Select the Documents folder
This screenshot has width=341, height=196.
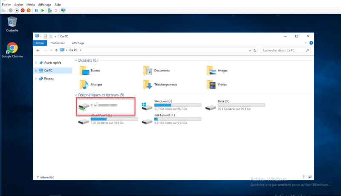[156, 71]
